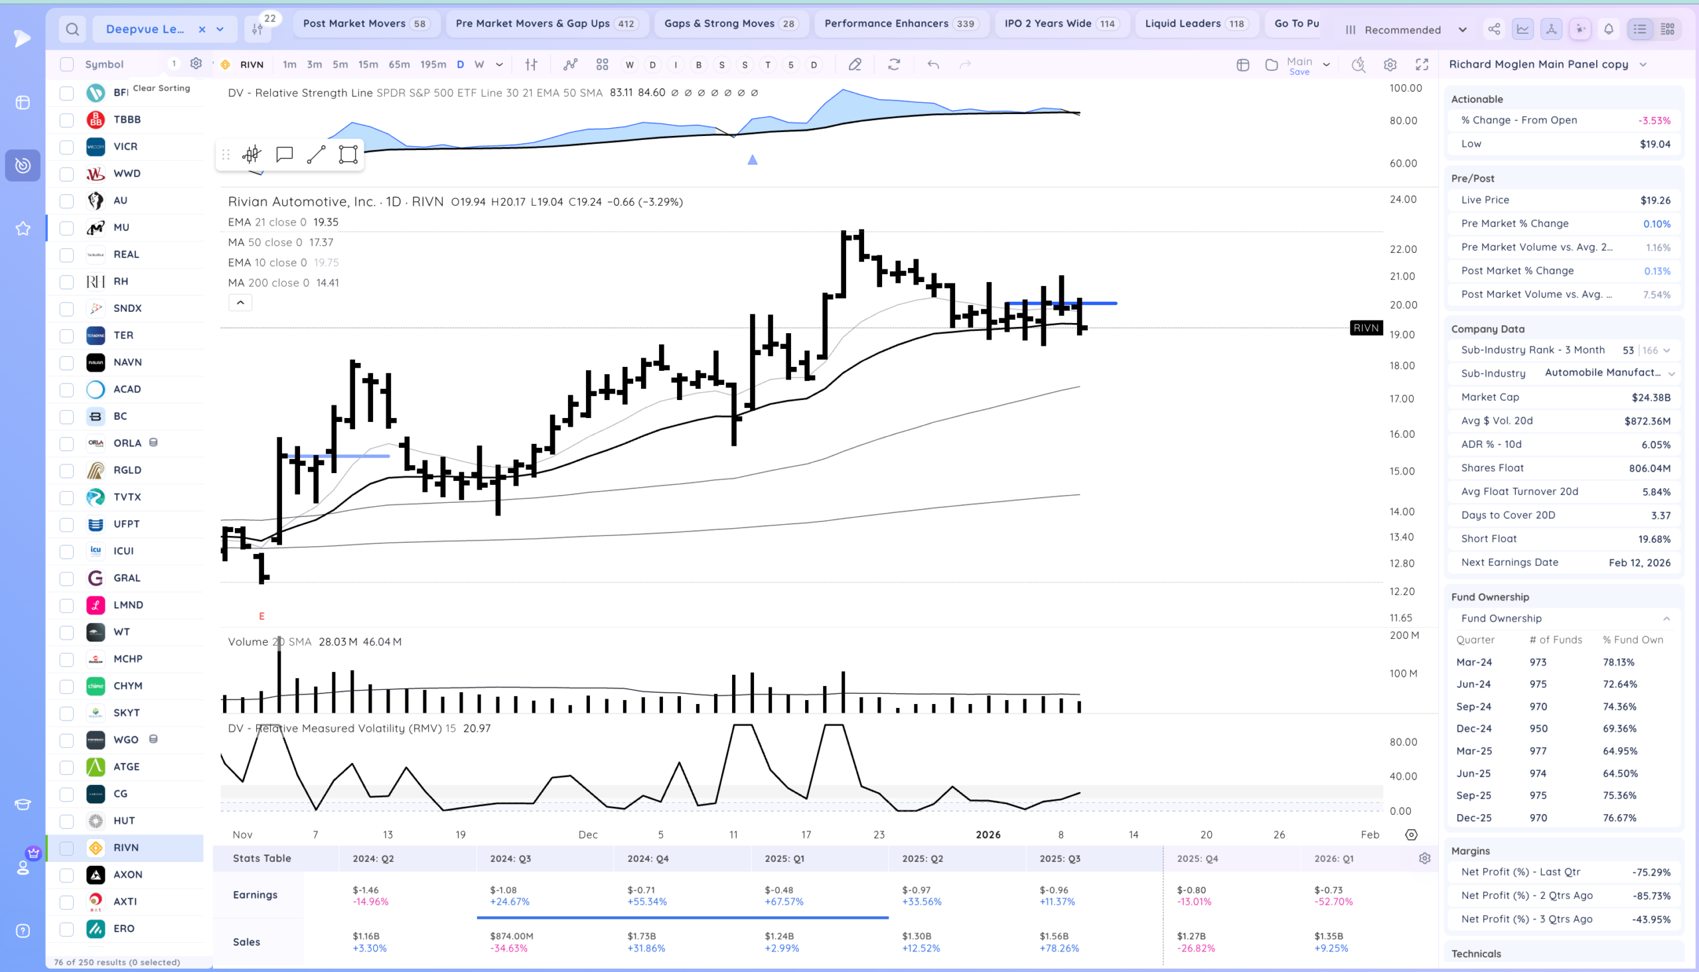Screen dimensions: 1699x972
Task: Enter fullscreen chart mode
Action: pos(1422,65)
